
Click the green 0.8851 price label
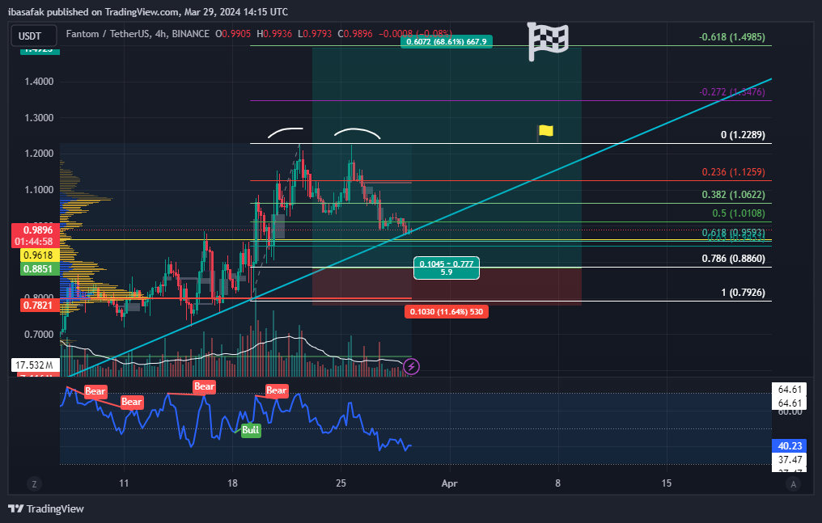pyautogui.click(x=40, y=269)
